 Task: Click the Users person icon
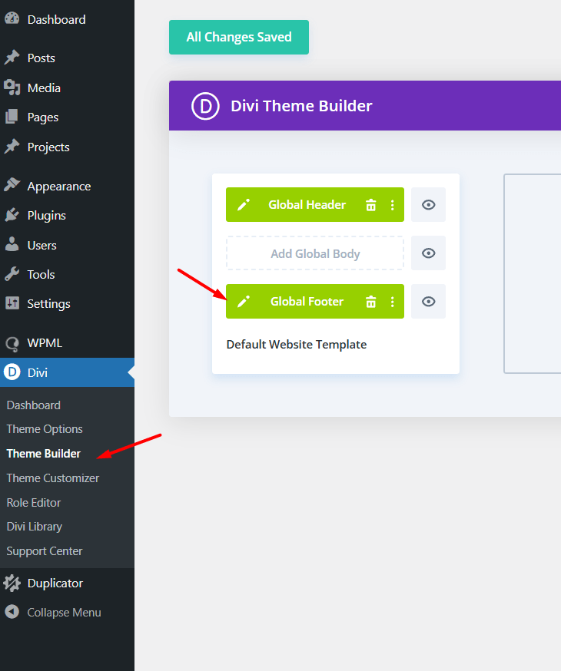pos(12,244)
